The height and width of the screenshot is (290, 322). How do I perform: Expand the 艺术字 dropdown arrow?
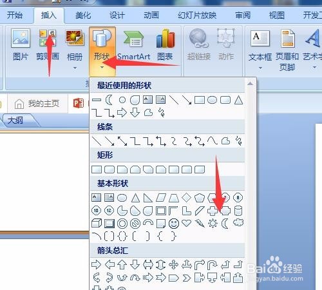[314, 68]
